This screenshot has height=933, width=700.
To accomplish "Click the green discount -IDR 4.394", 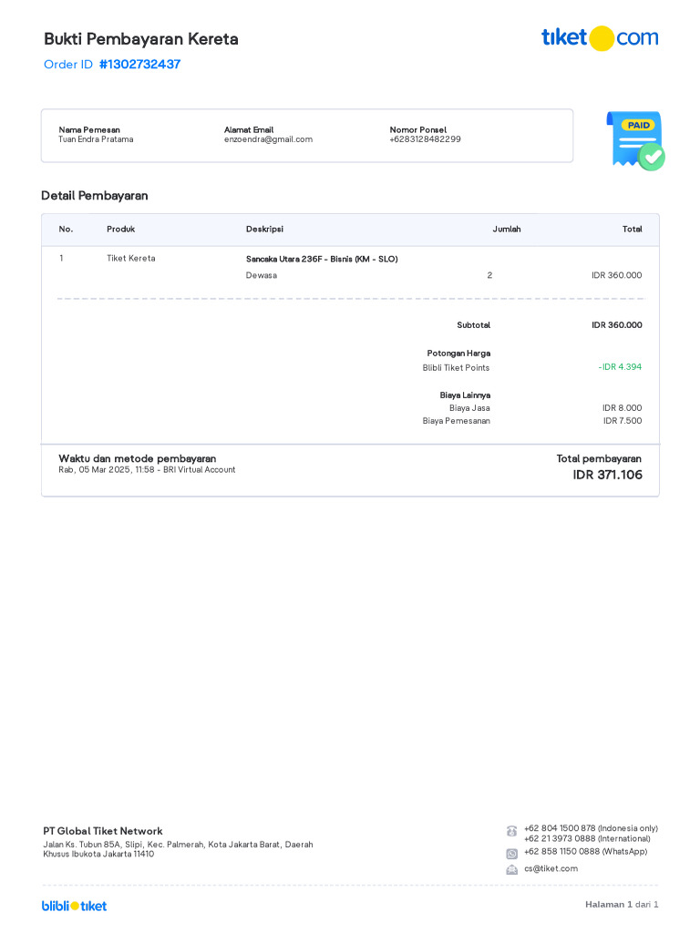I will pos(620,367).
